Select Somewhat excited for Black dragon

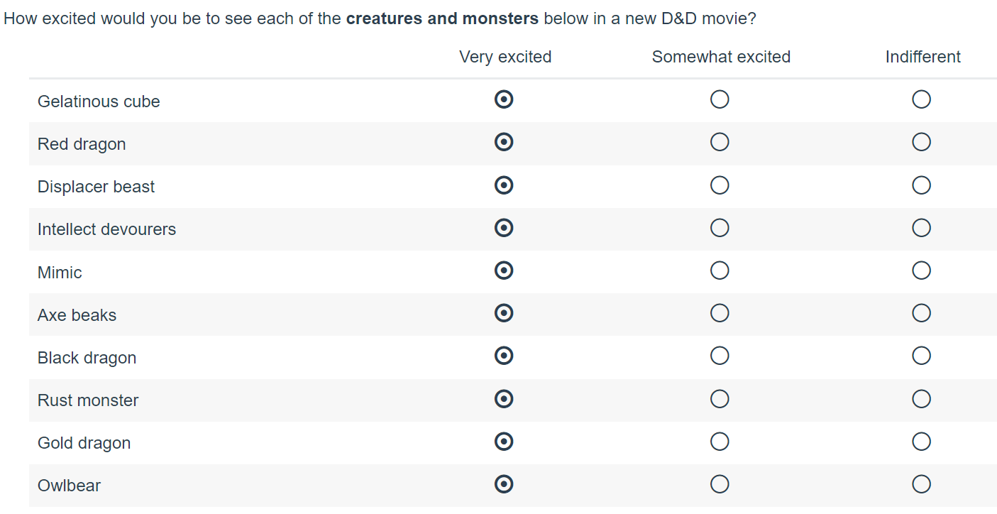(x=720, y=356)
